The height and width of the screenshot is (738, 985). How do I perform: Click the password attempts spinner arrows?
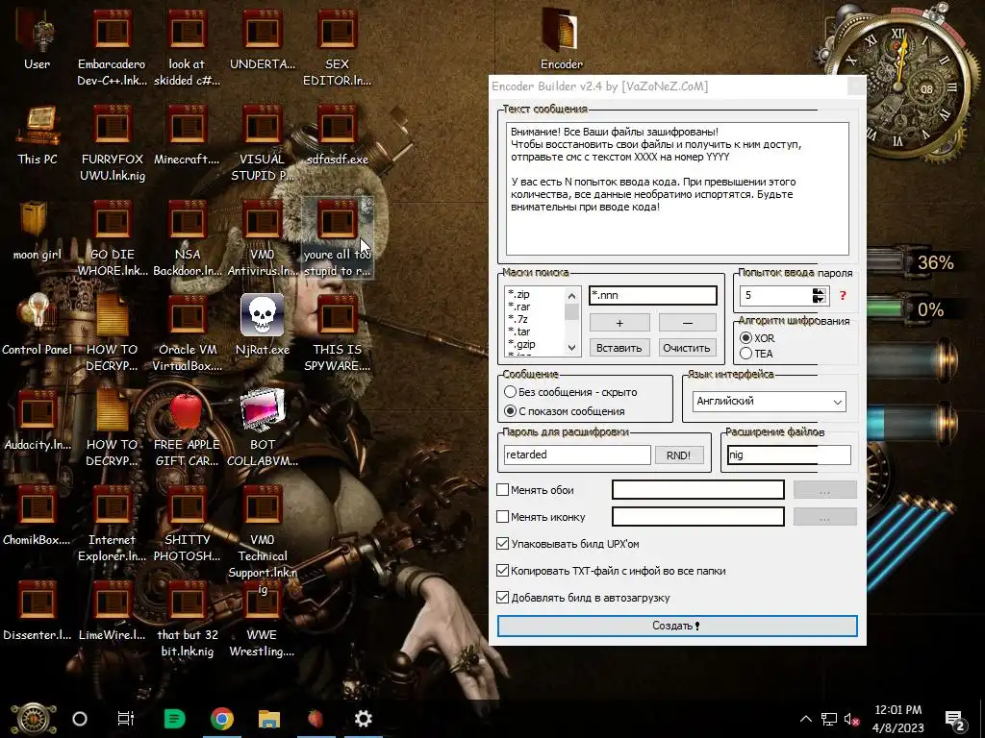point(819,296)
